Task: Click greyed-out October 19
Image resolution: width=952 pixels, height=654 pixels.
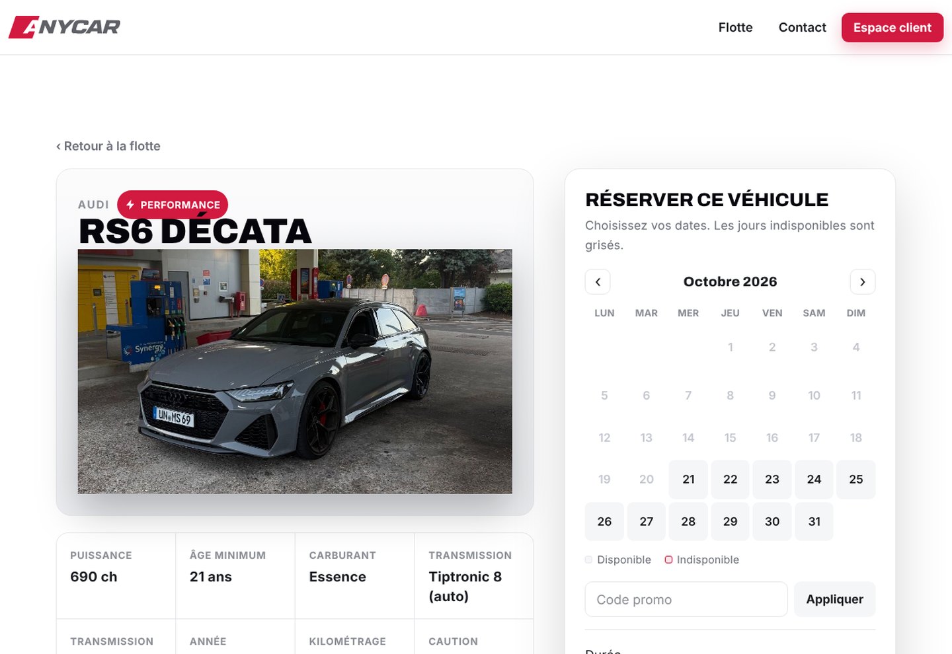Action: tap(604, 480)
